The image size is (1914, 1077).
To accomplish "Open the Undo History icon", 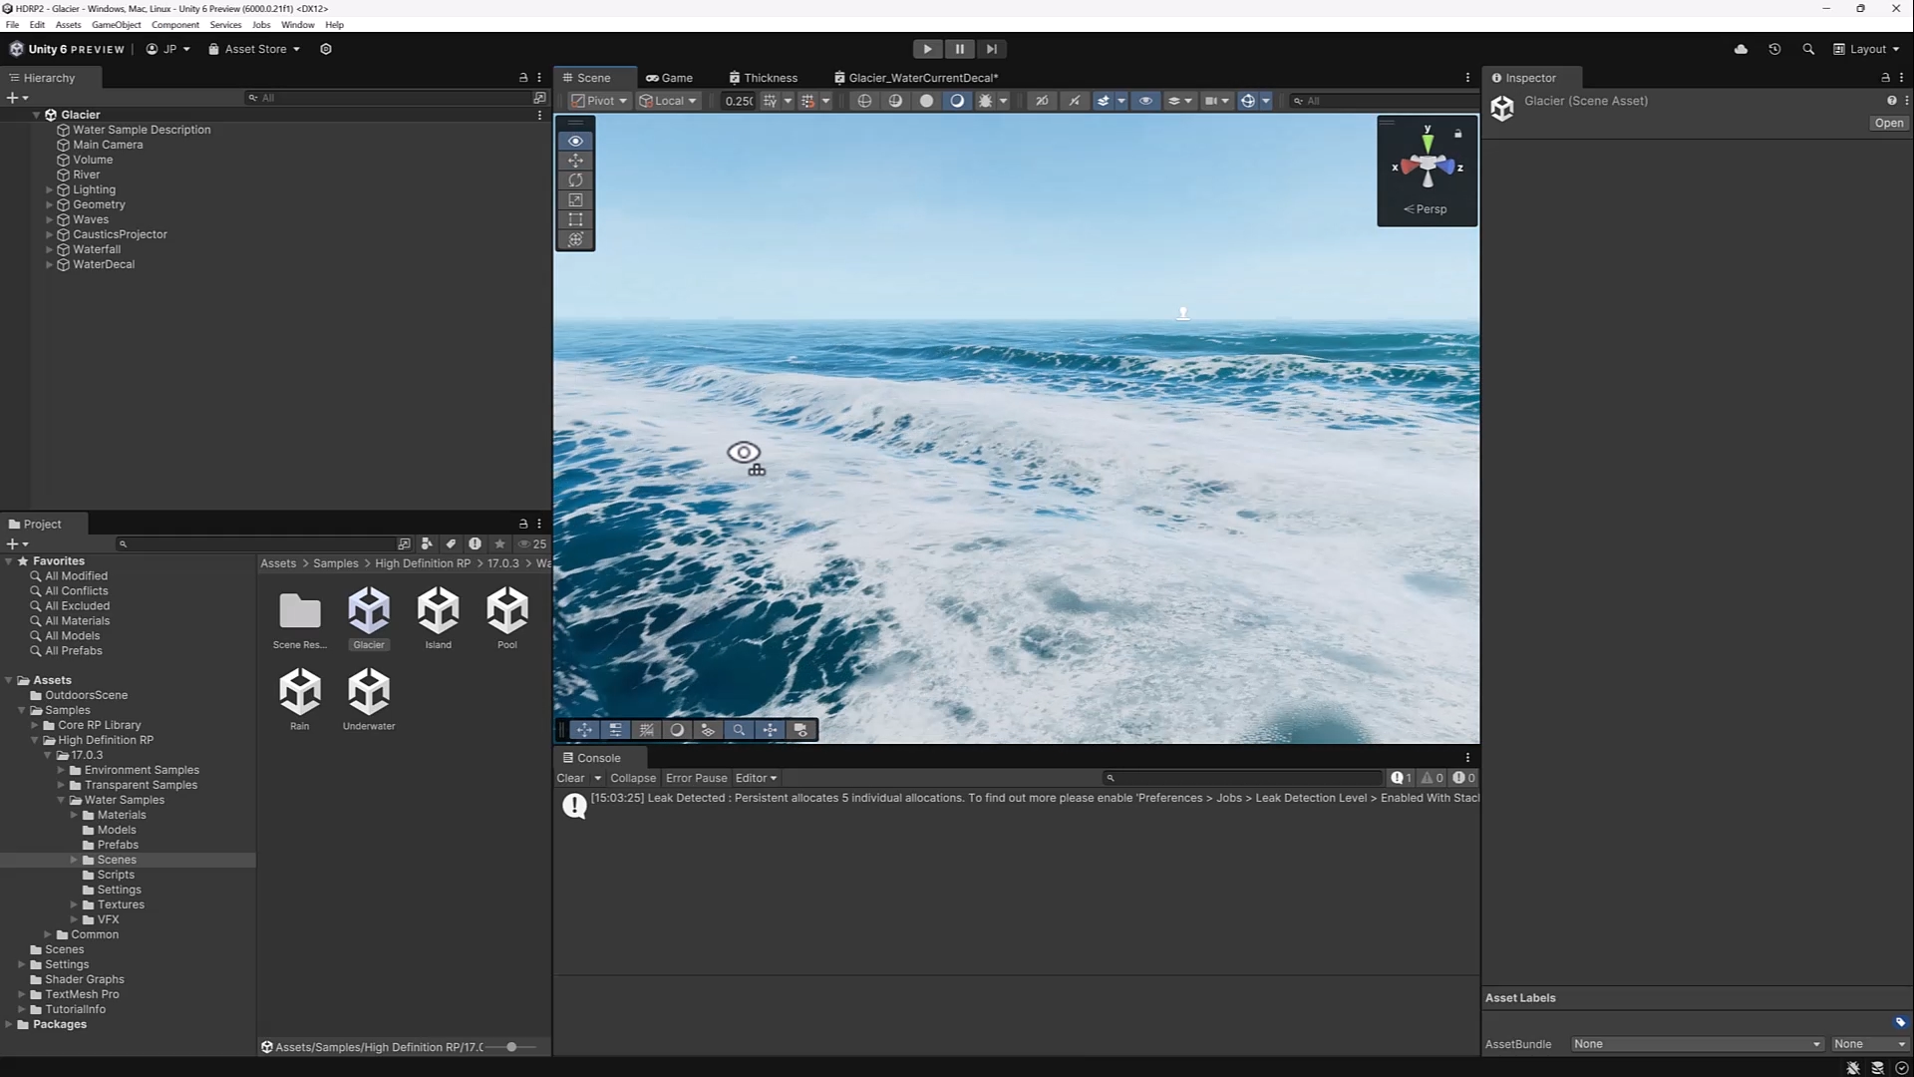I will (x=1774, y=49).
